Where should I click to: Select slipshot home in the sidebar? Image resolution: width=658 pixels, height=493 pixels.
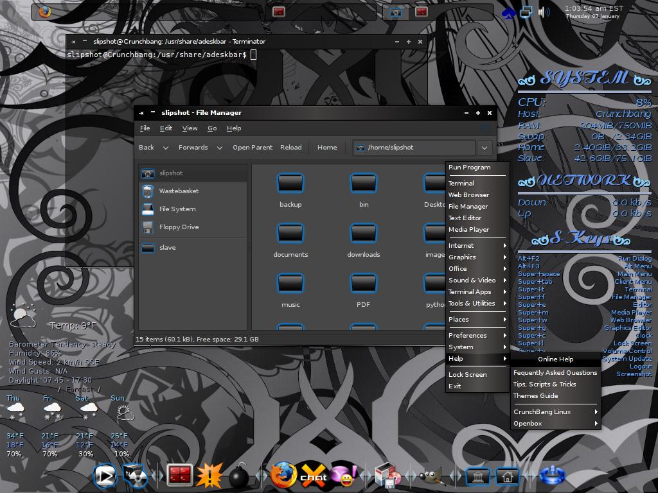[x=193, y=173]
